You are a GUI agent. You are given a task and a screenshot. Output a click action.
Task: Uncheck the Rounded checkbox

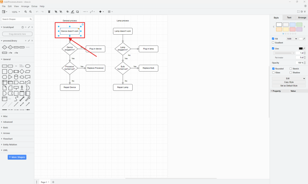coord(273,69)
